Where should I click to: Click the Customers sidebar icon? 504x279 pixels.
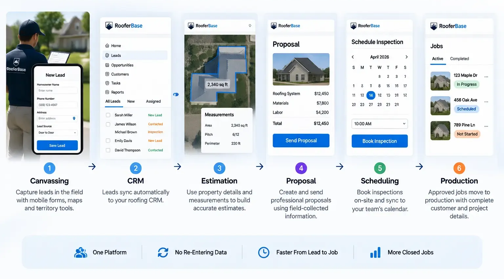(107, 74)
